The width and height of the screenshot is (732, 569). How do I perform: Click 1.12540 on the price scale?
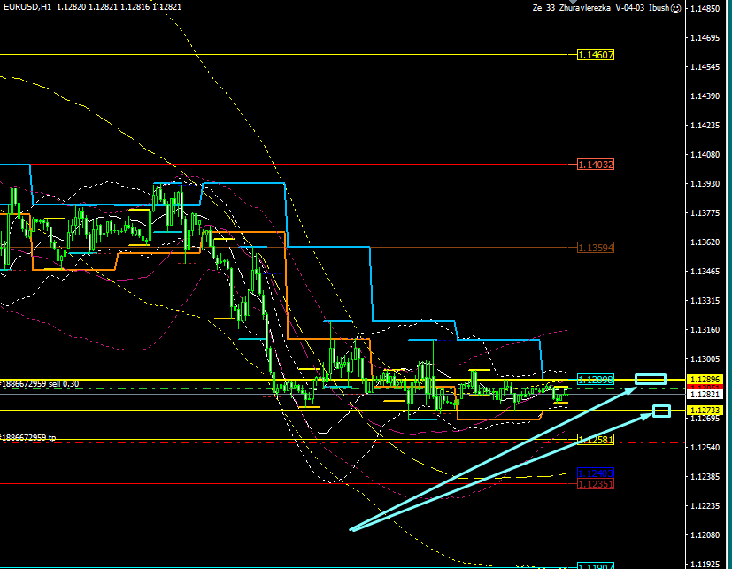[705, 447]
